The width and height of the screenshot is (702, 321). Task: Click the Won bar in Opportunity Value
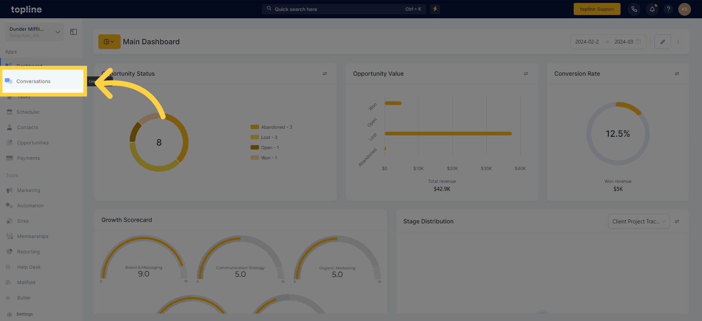393,103
